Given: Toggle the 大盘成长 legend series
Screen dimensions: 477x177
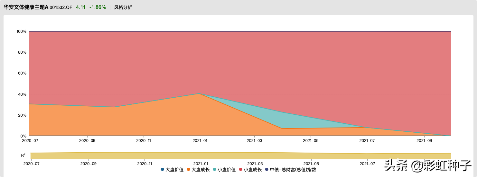Looking at the screenshot, I should click(x=198, y=170).
